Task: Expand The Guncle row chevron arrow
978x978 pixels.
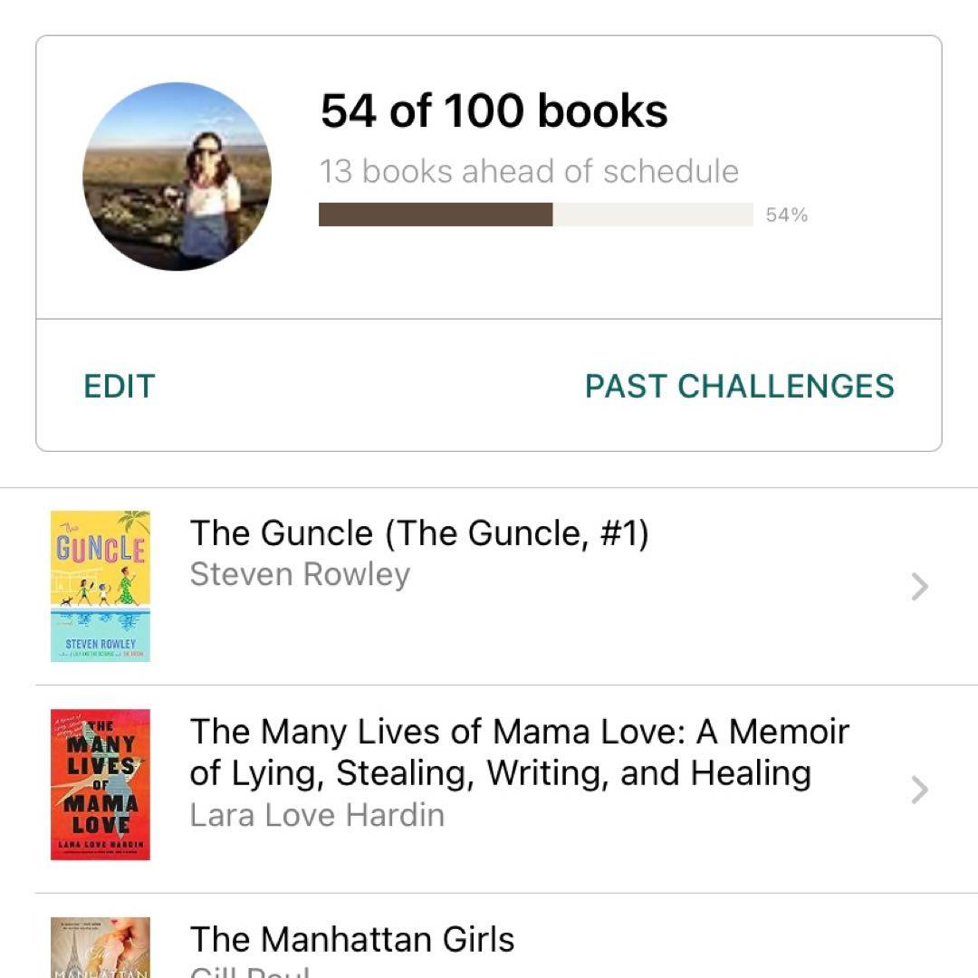Action: click(x=919, y=588)
